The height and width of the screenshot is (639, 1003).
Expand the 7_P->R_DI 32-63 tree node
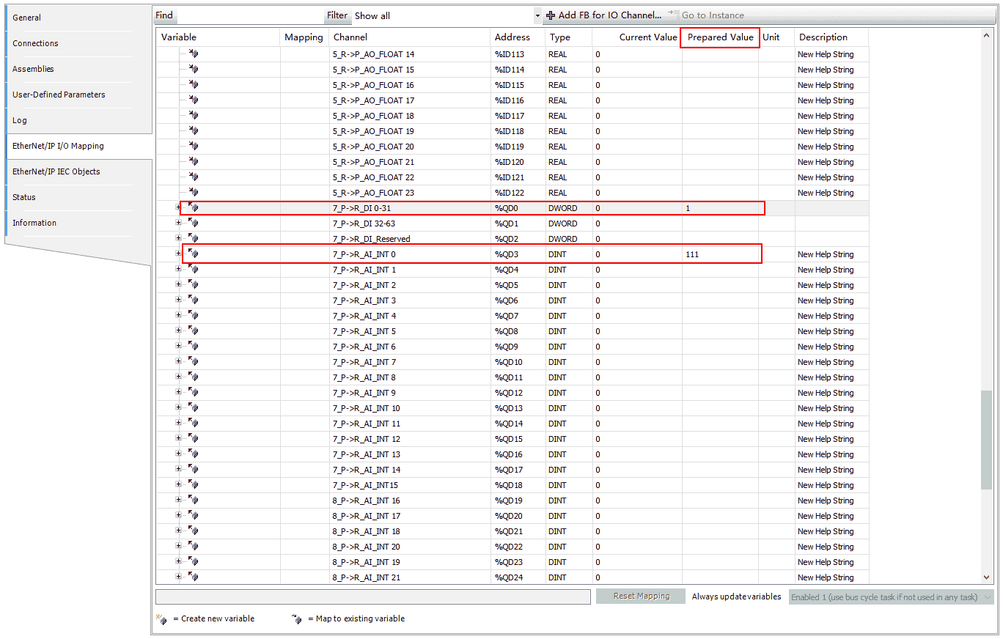(178, 224)
